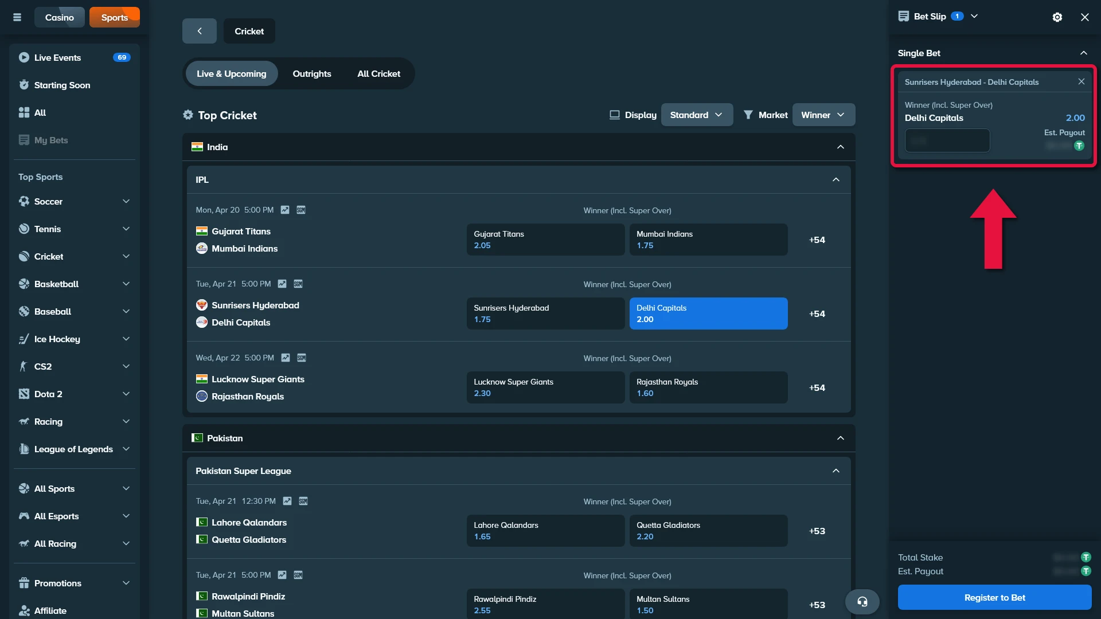Remove Sunrisers Hyderabad - Delhi Capitals bet
This screenshot has width=1101, height=619.
point(1082,81)
